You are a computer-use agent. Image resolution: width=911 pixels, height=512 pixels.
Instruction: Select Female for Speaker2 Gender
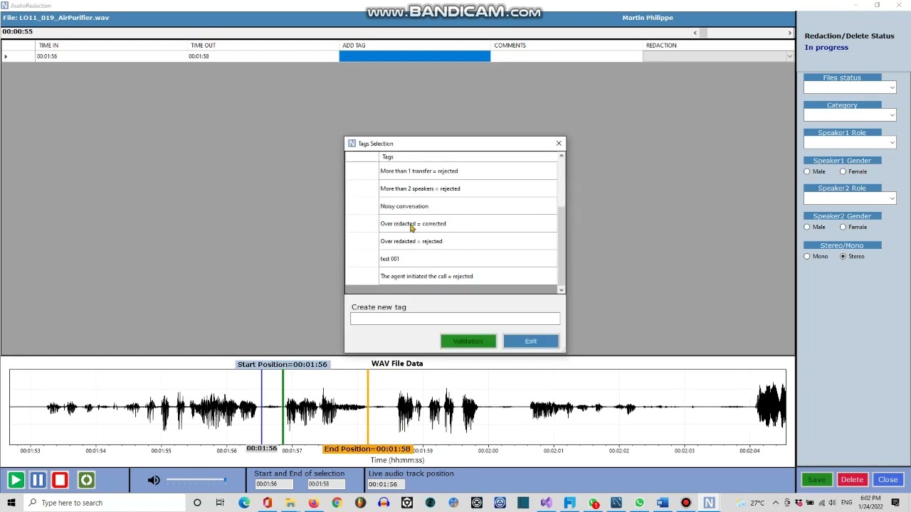(843, 227)
